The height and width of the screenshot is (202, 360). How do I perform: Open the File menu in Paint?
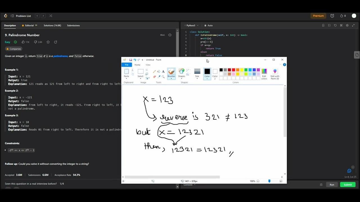tap(127, 65)
